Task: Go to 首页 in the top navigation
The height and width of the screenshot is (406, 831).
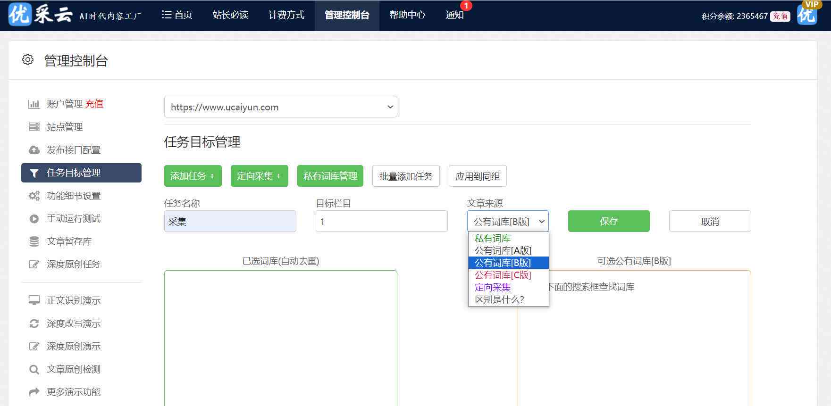Action: click(x=177, y=15)
